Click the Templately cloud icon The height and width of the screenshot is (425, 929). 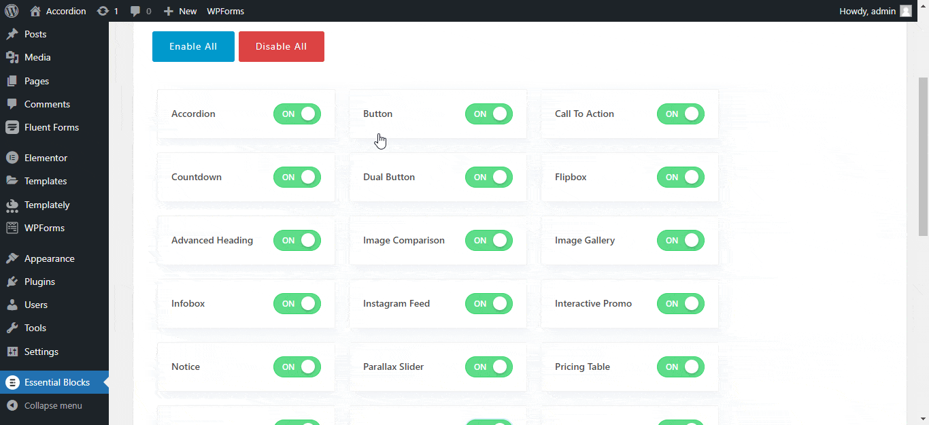[12, 205]
